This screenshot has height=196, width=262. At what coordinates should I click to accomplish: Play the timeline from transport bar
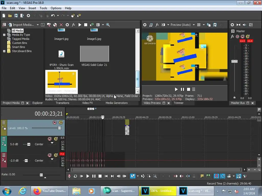88,176
